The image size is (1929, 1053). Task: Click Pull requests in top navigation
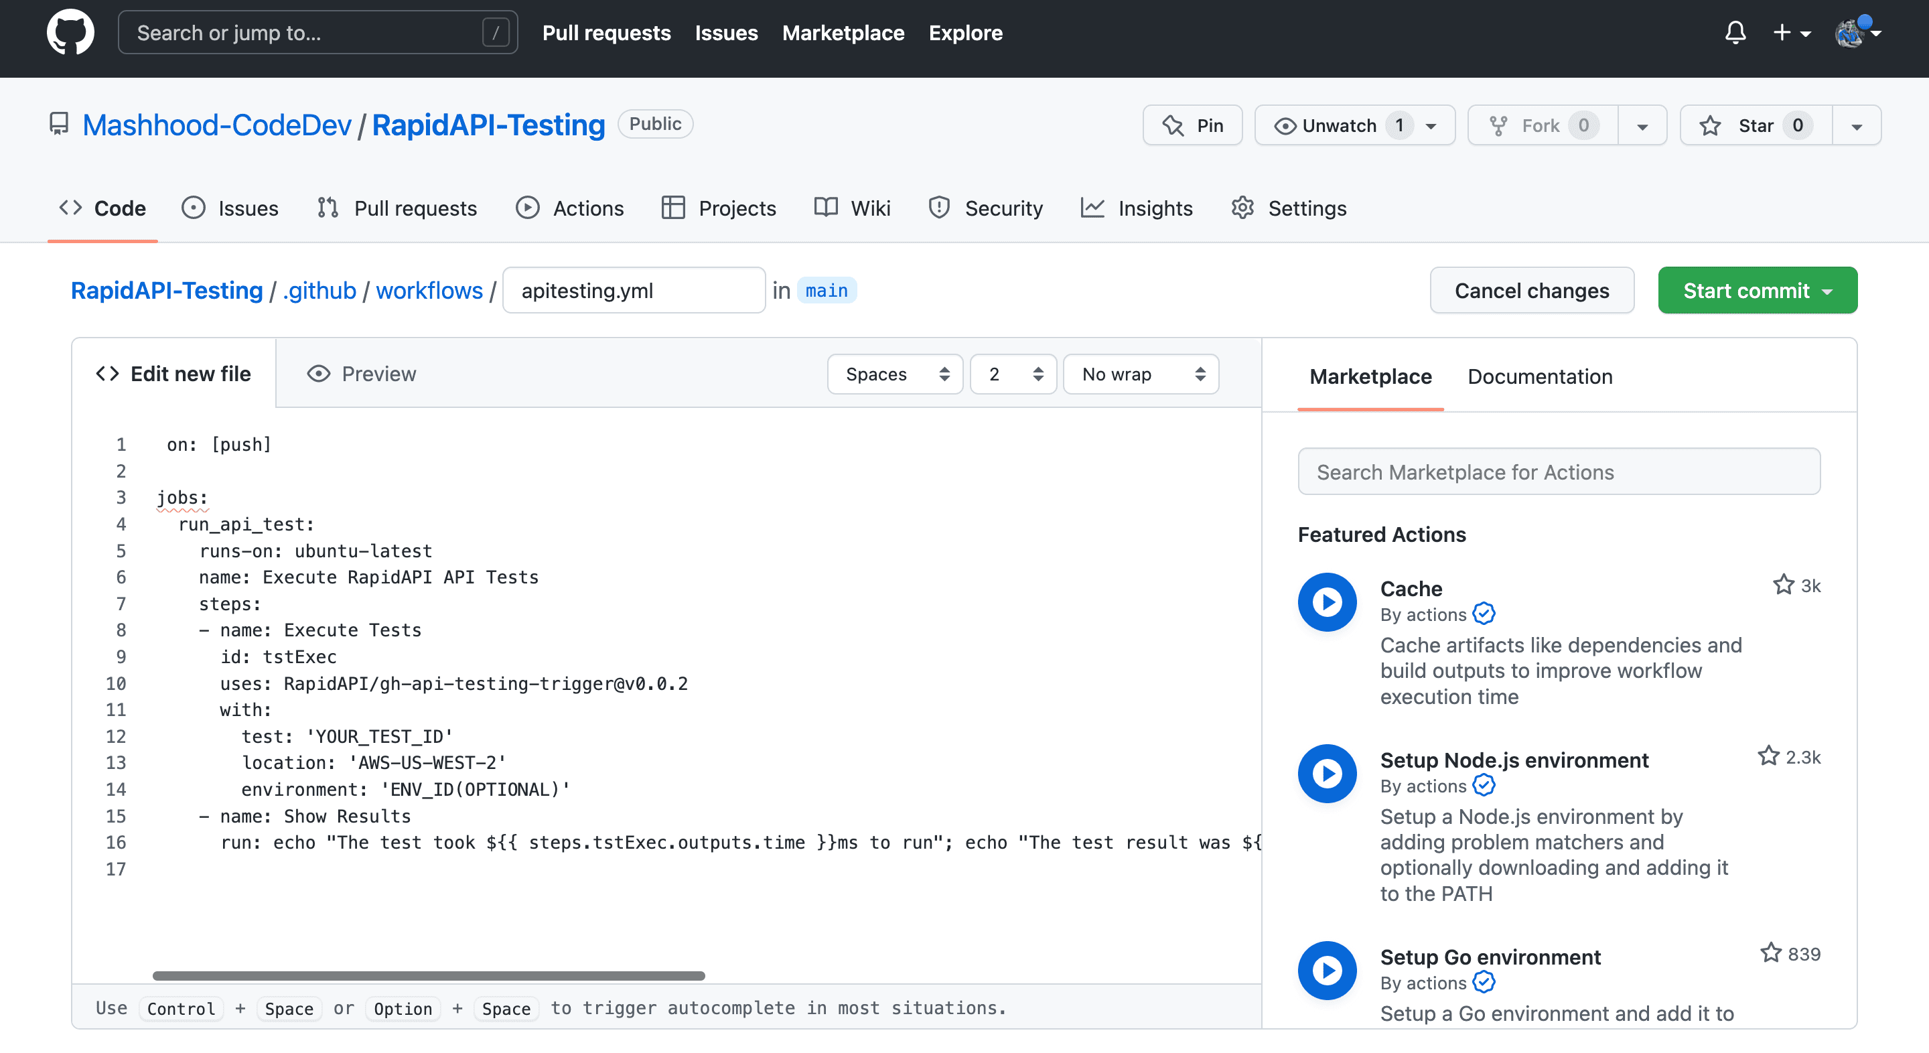pos(605,33)
